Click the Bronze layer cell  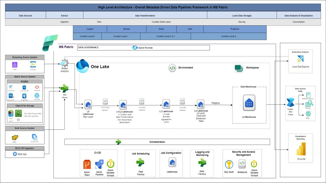click(x=127, y=29)
